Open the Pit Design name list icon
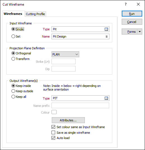 [x=107, y=36]
